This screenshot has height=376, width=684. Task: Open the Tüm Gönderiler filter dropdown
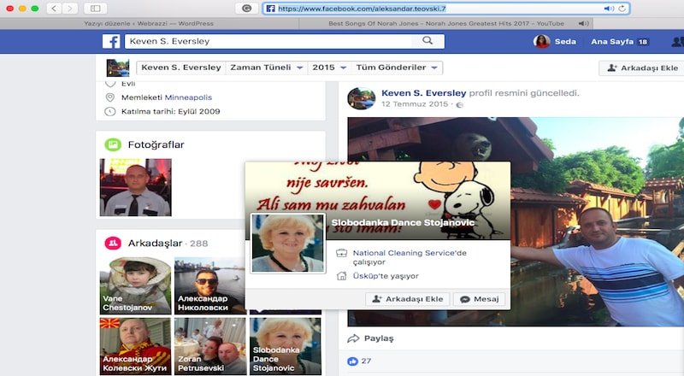pos(398,68)
